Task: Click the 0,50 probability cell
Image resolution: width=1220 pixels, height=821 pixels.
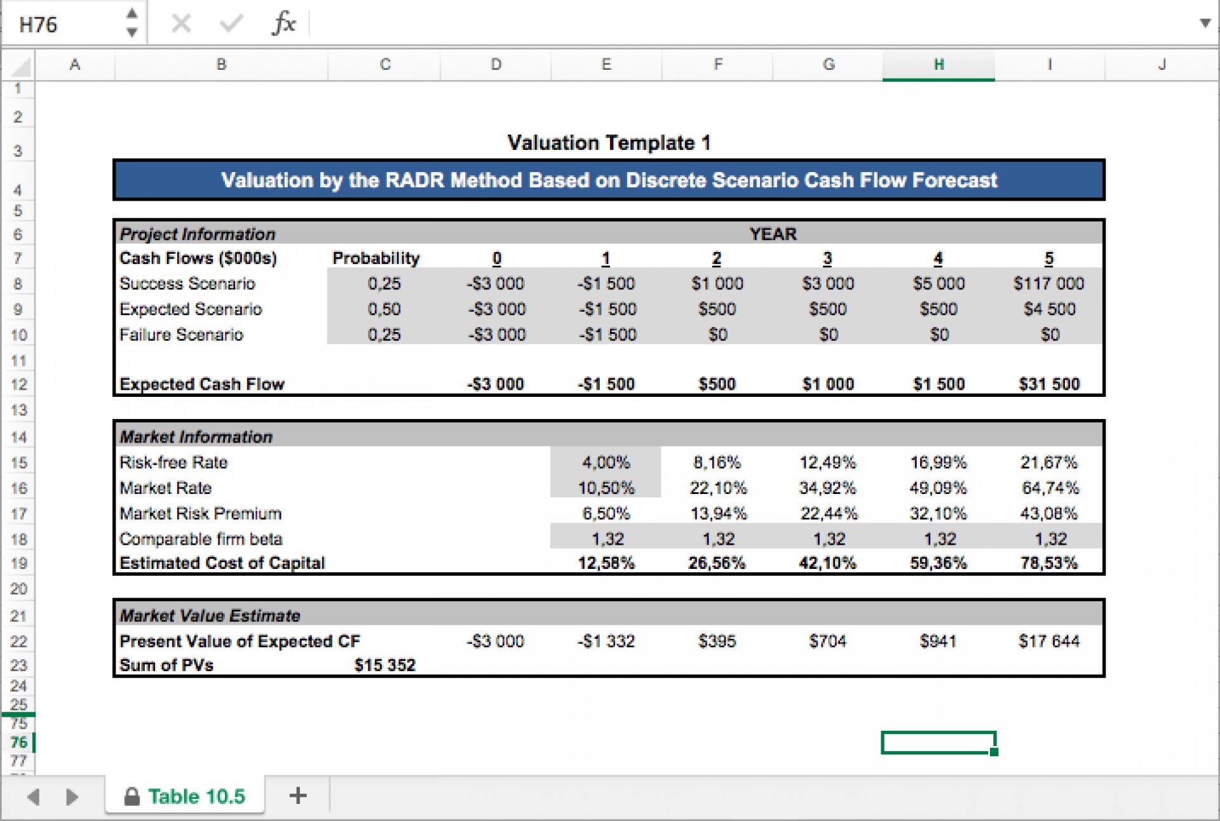Action: [384, 309]
